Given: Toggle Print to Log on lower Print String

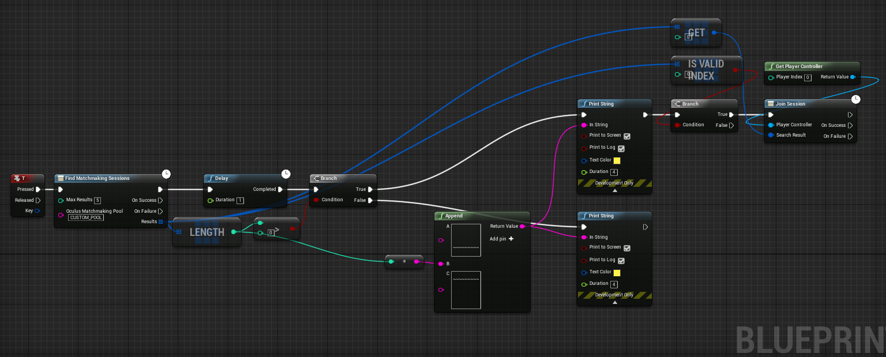Looking at the screenshot, I should 621,261.
